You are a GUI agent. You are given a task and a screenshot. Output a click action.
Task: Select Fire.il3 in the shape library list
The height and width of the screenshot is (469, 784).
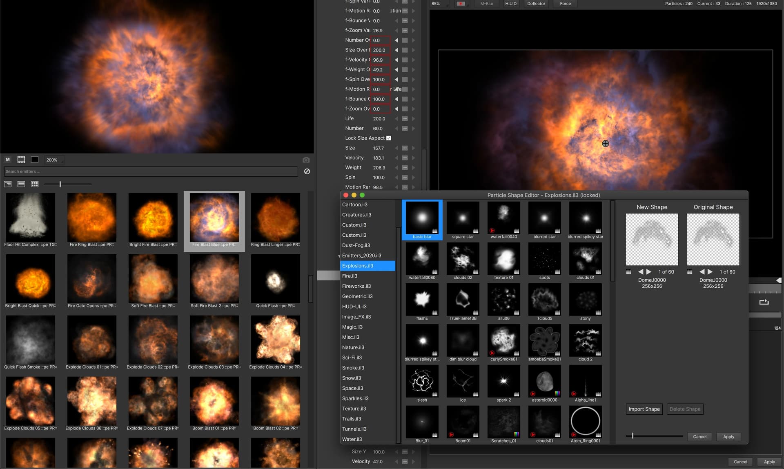pos(350,276)
